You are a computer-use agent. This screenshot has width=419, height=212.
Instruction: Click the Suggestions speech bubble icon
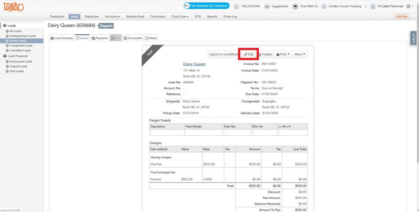coord(267,7)
